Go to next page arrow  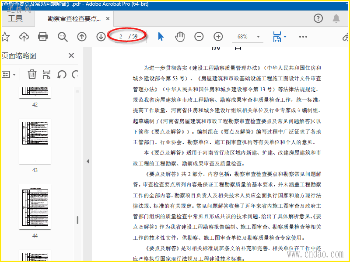[x=101, y=37]
